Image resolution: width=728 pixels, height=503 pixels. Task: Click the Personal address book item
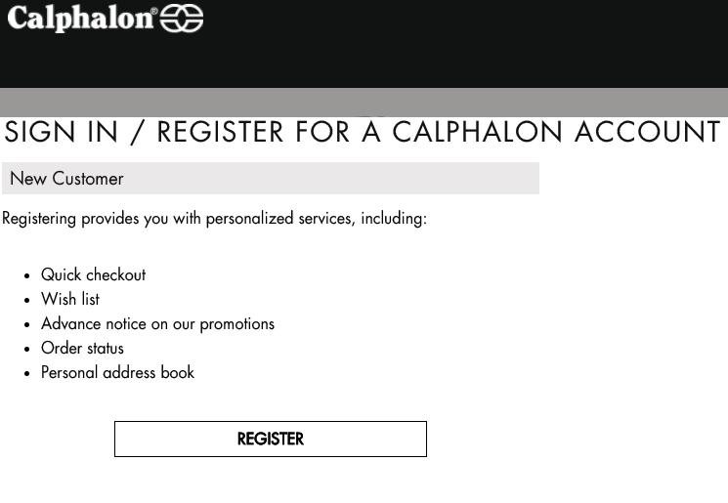click(x=117, y=372)
